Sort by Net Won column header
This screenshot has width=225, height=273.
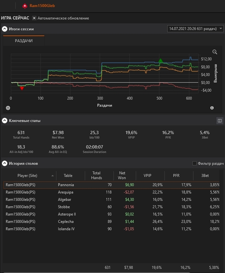point(122,175)
